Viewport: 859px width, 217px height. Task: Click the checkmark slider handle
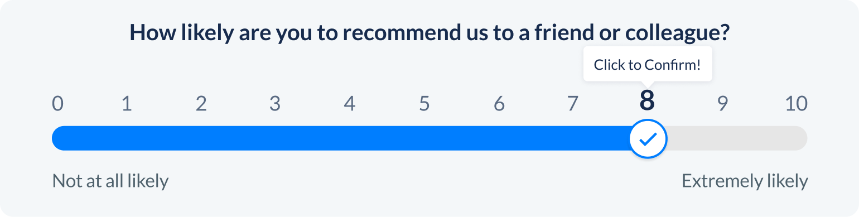click(648, 139)
